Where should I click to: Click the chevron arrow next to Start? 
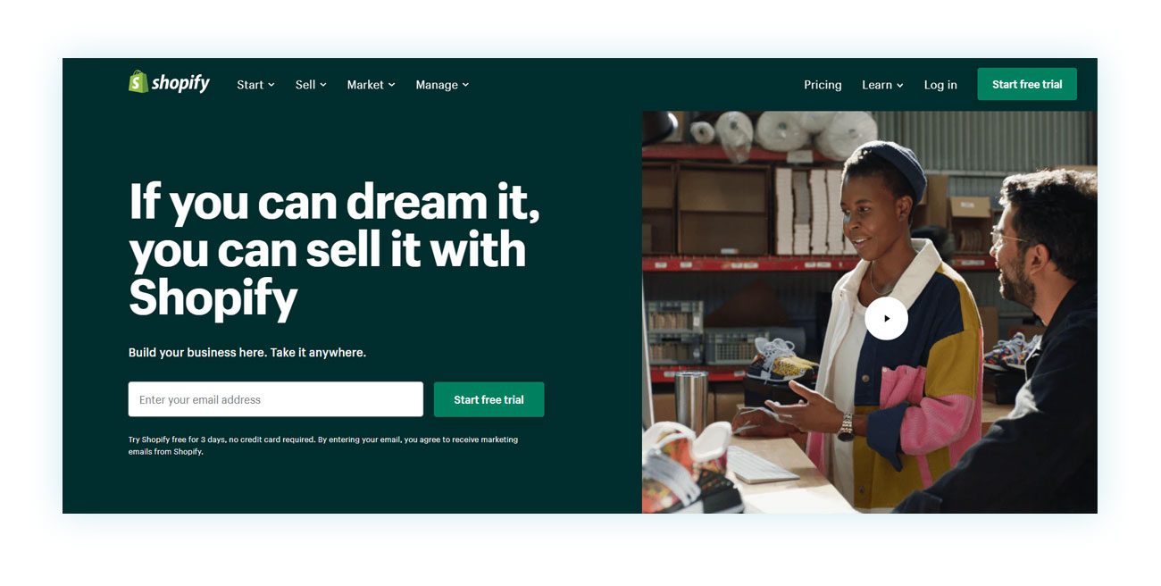click(x=271, y=85)
